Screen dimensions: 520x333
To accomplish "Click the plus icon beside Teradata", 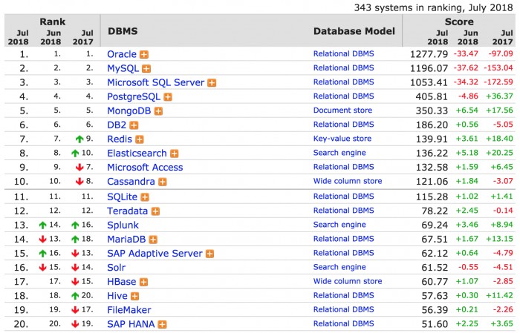I will (155, 211).
